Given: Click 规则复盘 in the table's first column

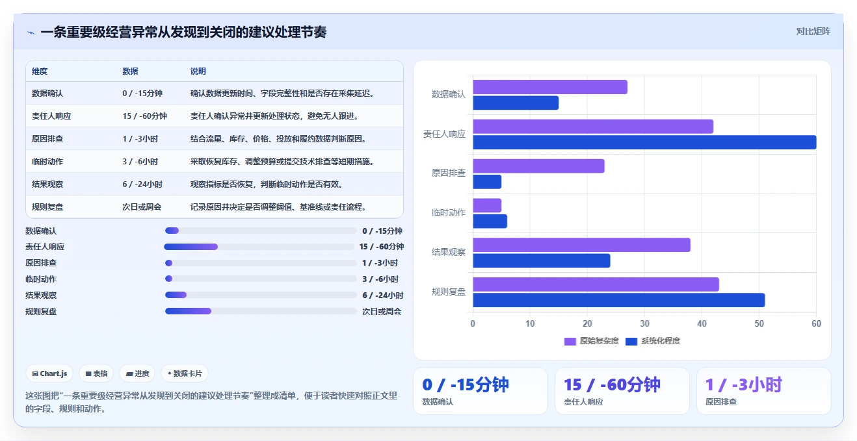Looking at the screenshot, I should pos(47,207).
